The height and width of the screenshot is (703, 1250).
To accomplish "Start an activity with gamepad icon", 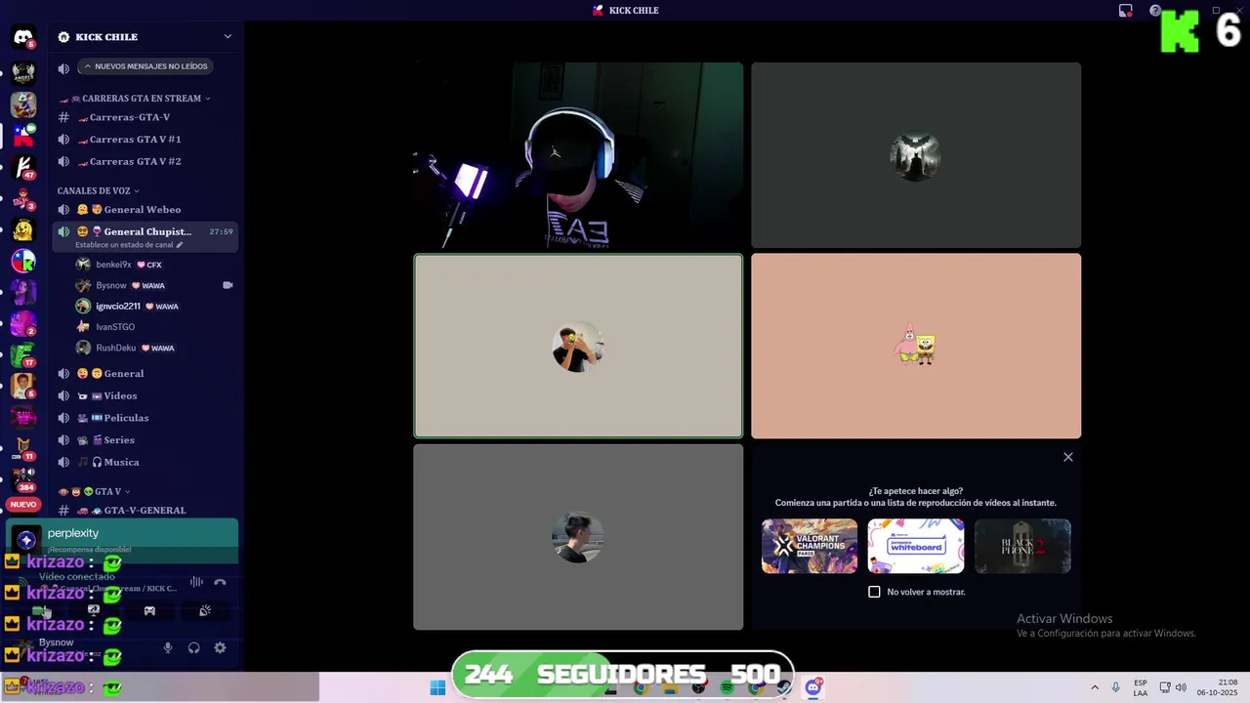I will (x=149, y=610).
